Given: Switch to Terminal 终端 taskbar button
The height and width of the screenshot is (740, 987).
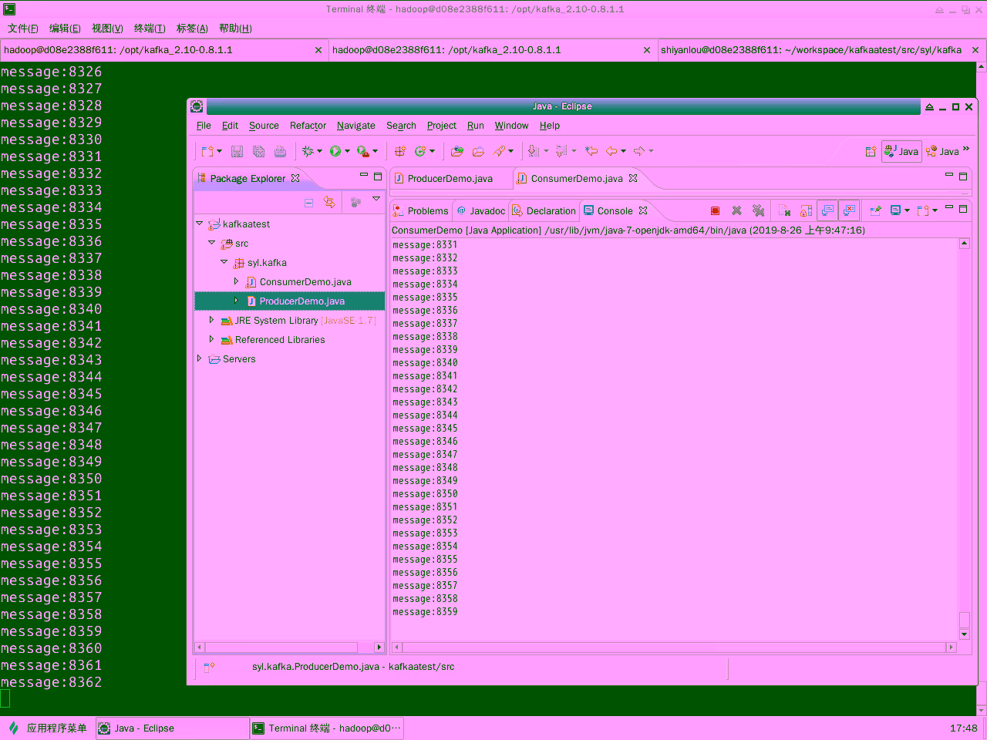Looking at the screenshot, I should click(x=326, y=728).
